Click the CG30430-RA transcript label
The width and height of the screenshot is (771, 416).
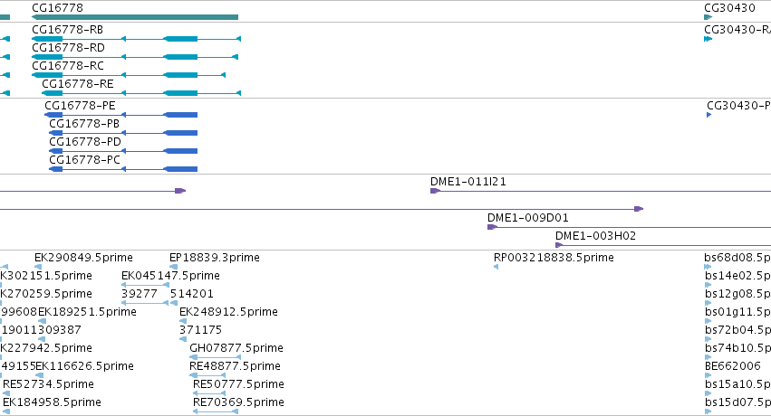737,30
